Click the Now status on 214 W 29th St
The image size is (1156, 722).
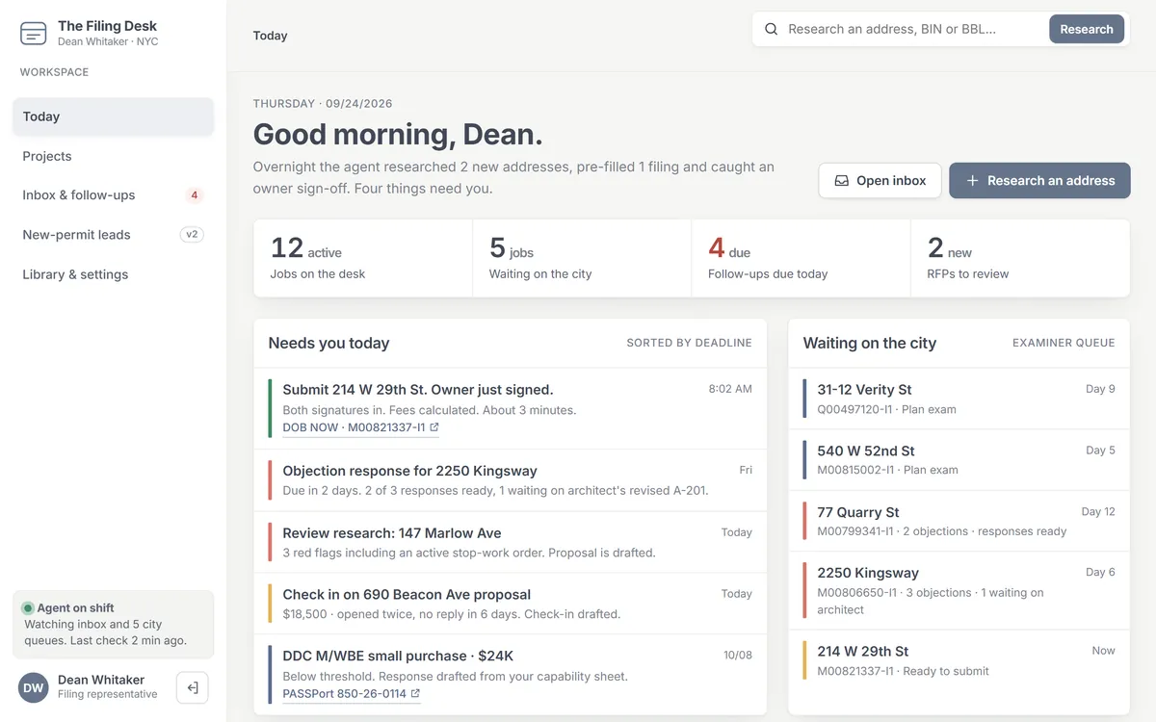click(1104, 651)
